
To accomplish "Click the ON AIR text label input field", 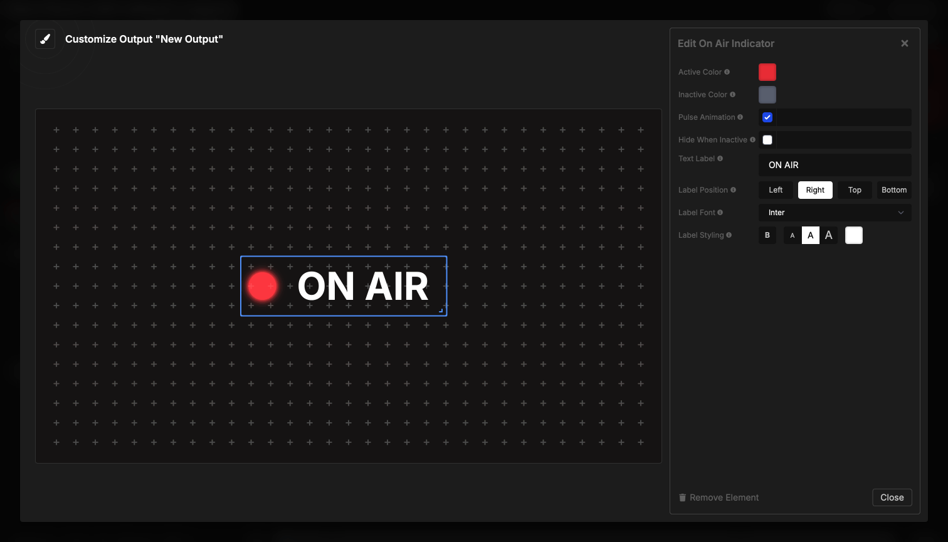I will [x=835, y=164].
